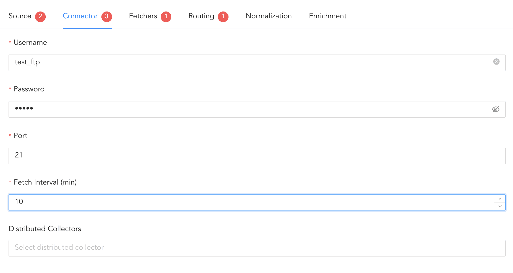
Task: Click the Fetchers tab error badge
Action: click(166, 17)
